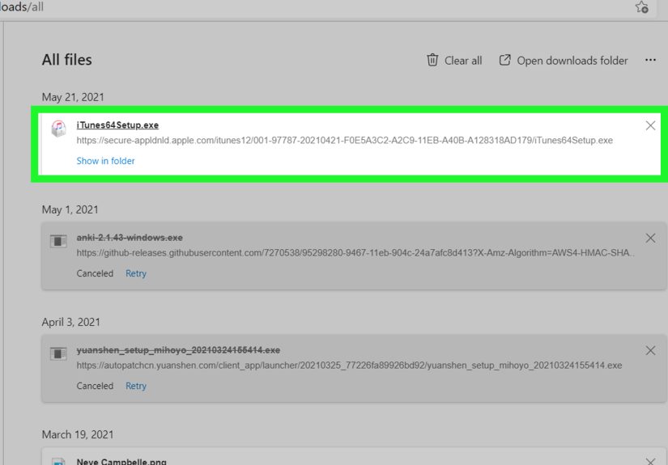Open downloads folder
Screen dimensions: 668x465
pyautogui.click(x=564, y=61)
